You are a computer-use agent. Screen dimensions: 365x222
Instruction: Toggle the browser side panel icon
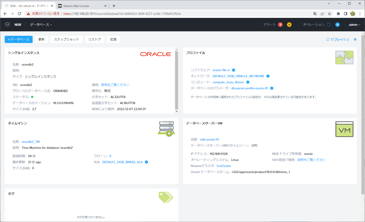pos(346,14)
